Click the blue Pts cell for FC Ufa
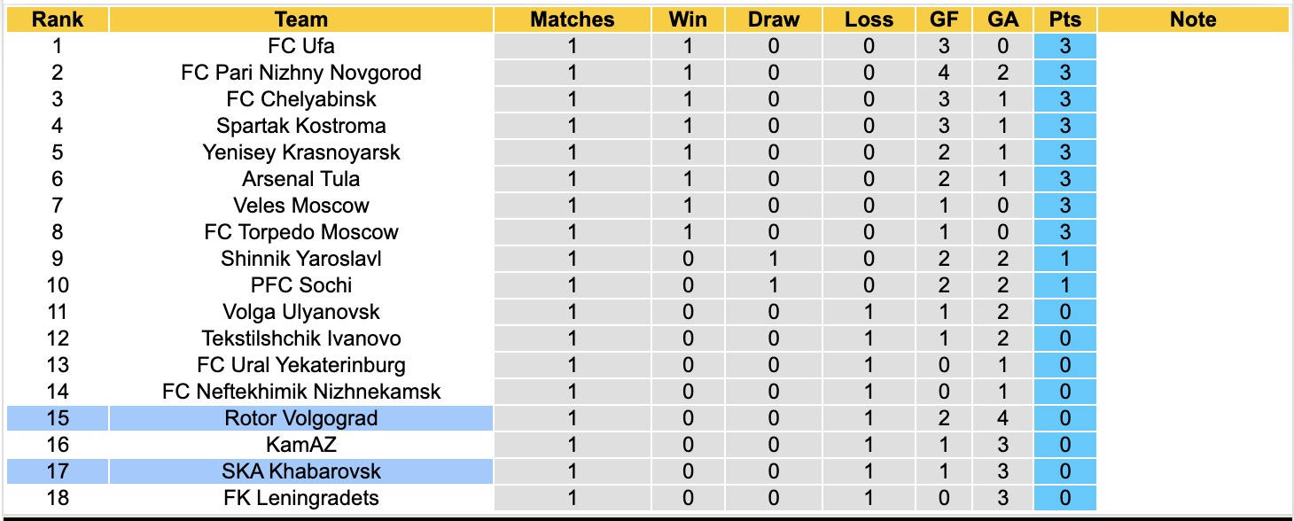1294x521 pixels. pos(1064,46)
